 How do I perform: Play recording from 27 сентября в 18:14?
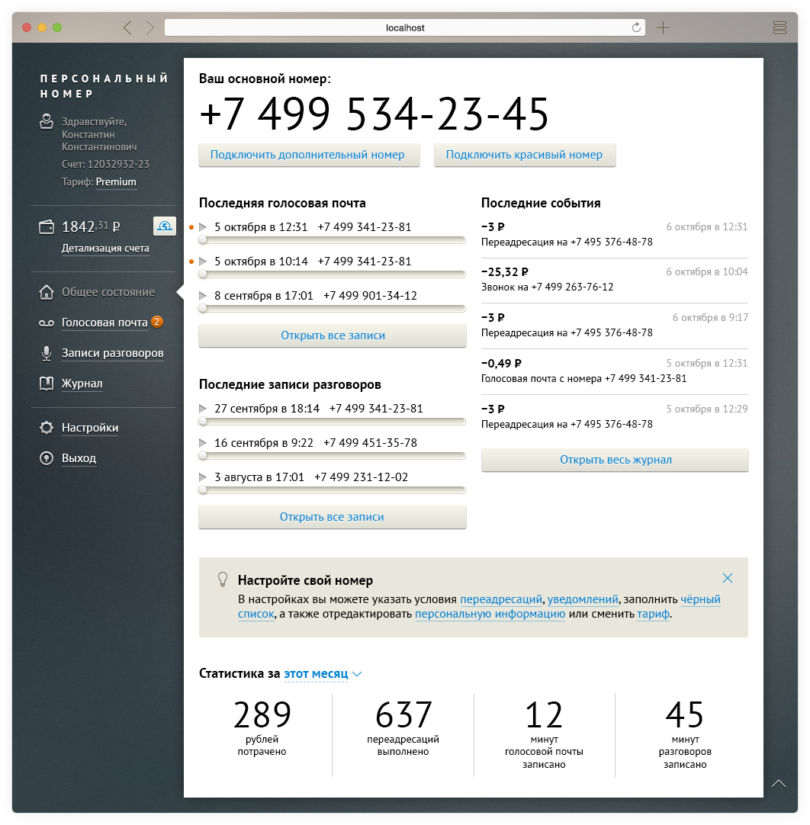[x=203, y=408]
